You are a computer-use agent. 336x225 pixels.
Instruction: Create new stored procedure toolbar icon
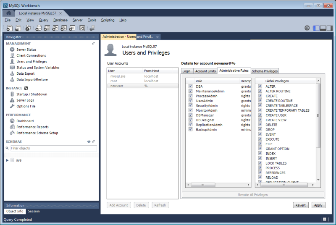64,28
